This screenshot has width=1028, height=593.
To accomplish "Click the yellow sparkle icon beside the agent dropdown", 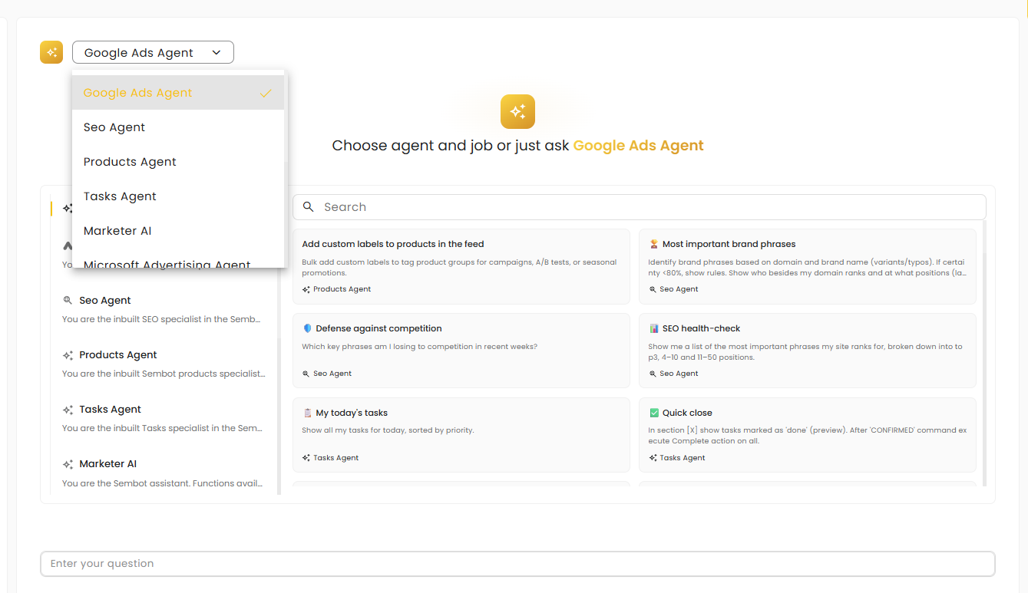I will pos(51,52).
